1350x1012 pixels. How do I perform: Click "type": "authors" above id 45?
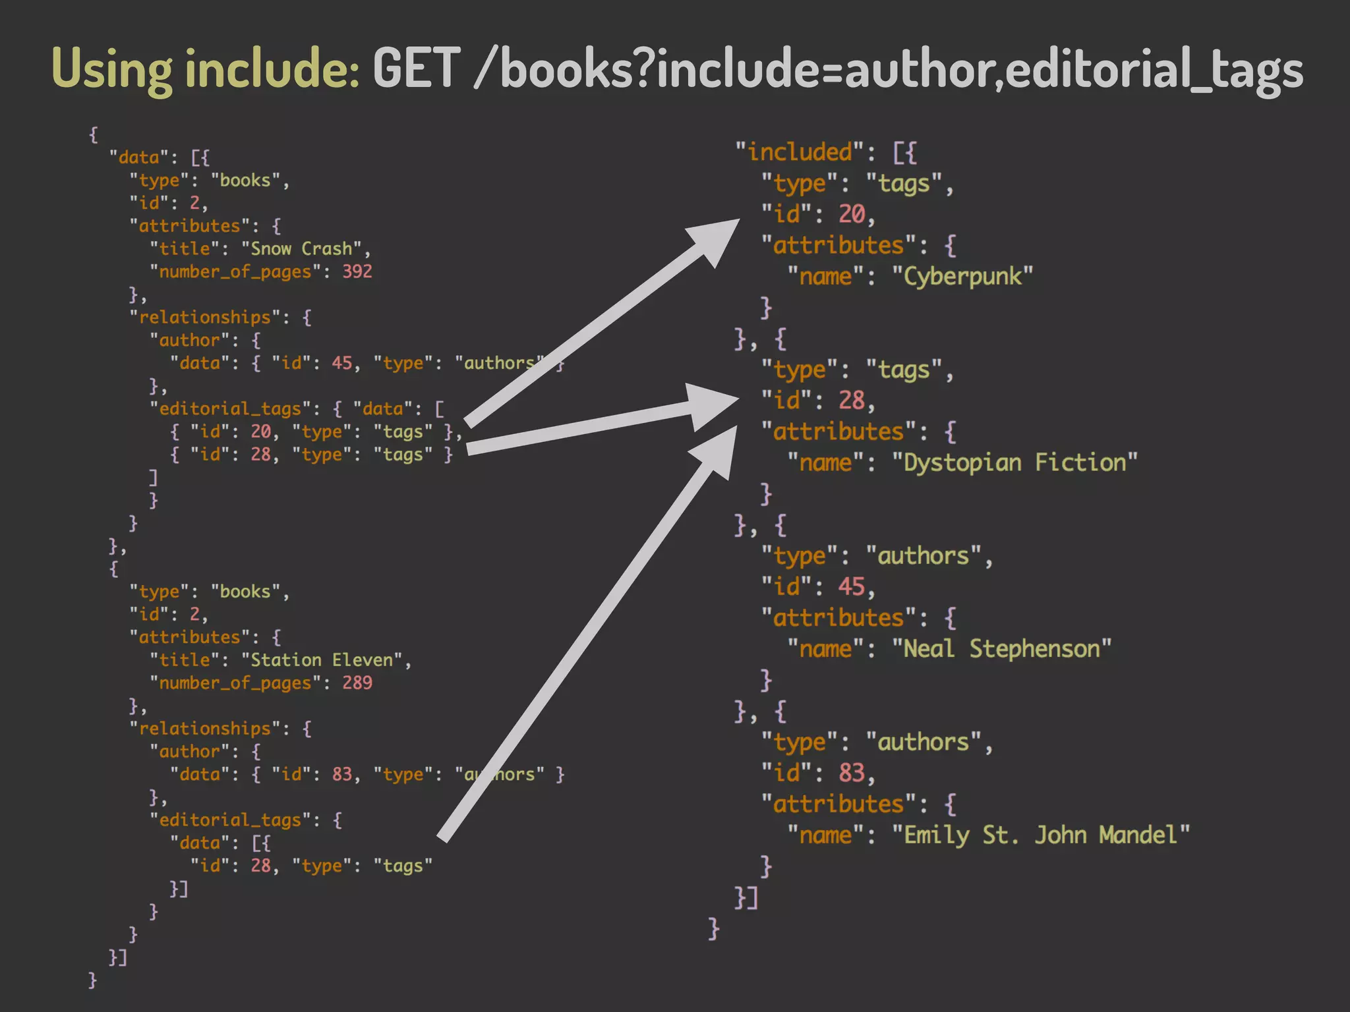877,556
